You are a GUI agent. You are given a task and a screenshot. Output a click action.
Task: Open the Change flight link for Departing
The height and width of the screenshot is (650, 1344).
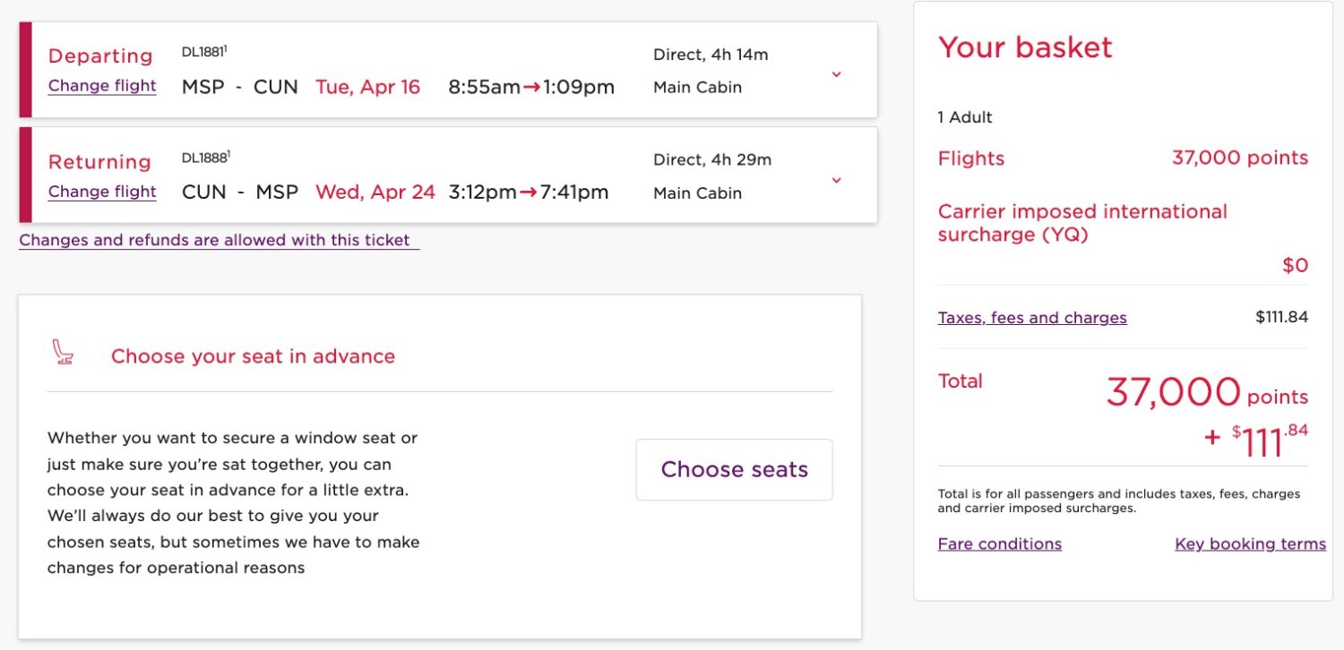(x=101, y=86)
